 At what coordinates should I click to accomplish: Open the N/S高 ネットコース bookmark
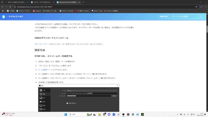pyautogui.click(x=50, y=11)
